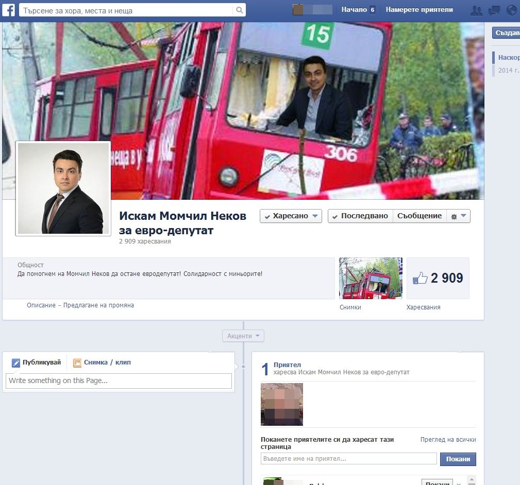Open the messages icon in the top bar
The image size is (520, 485).
pyautogui.click(x=494, y=11)
